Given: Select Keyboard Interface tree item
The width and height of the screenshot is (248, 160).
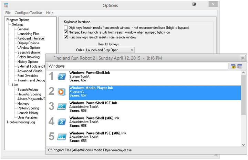Looking at the screenshot, I should pyautogui.click(x=31, y=38).
